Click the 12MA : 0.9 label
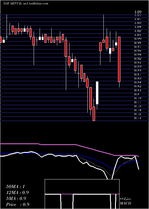 point(17,193)
